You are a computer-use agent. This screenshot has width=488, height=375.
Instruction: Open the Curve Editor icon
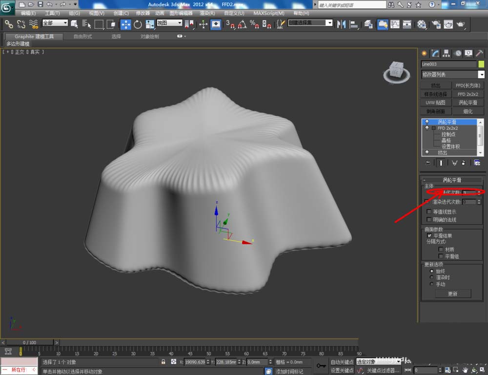[x=395, y=24]
